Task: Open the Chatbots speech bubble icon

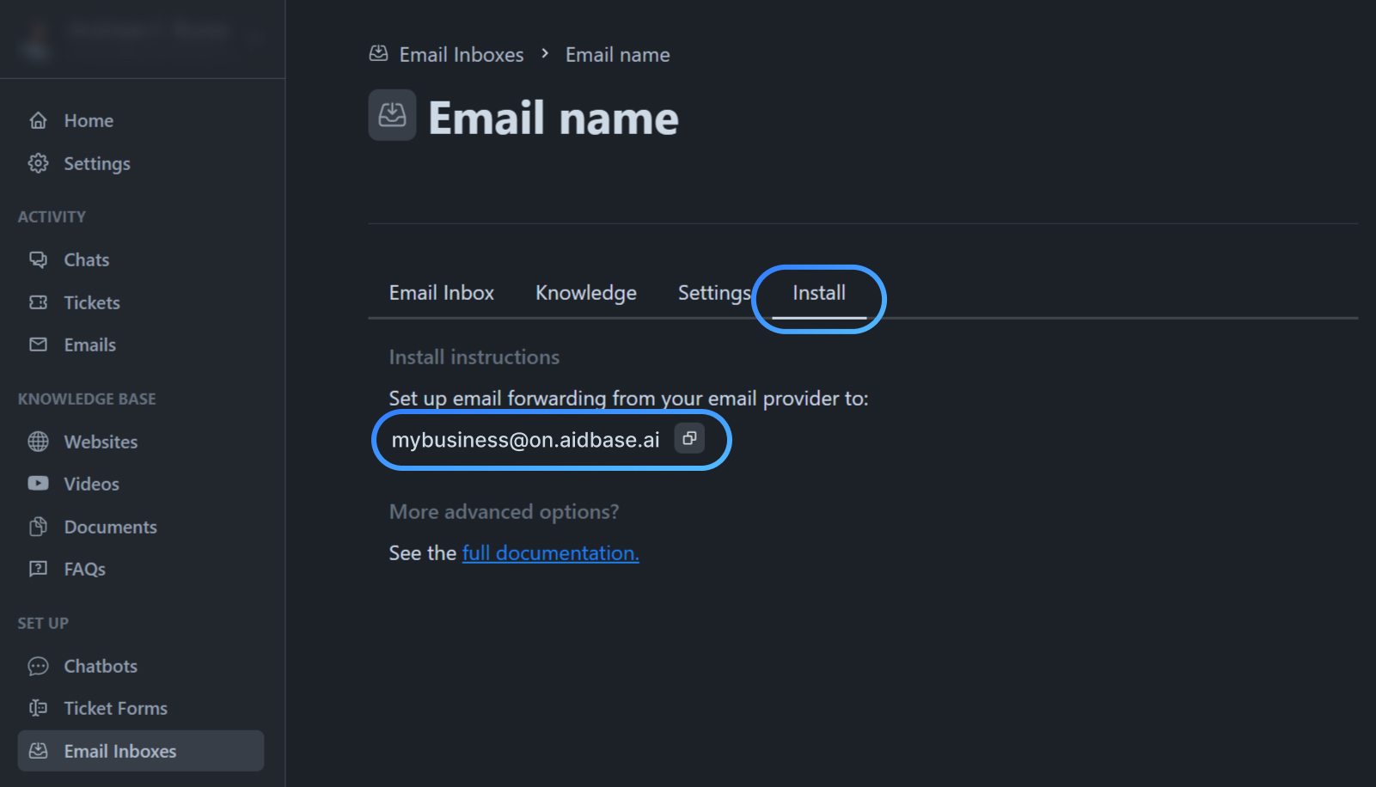Action: click(x=39, y=665)
